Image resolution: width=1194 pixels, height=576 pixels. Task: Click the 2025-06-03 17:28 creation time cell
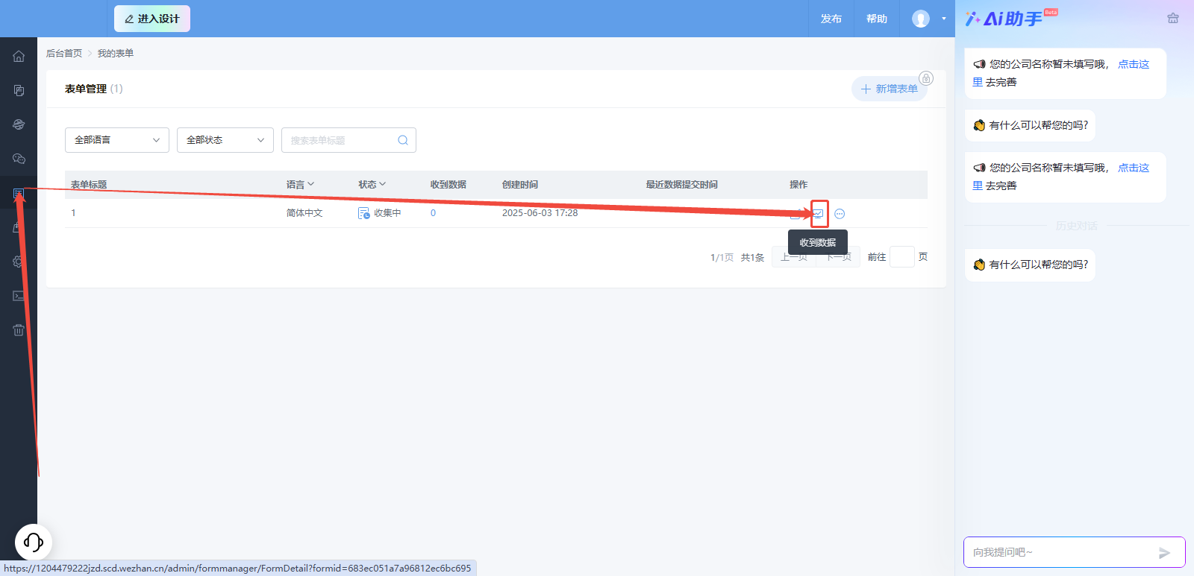(540, 213)
